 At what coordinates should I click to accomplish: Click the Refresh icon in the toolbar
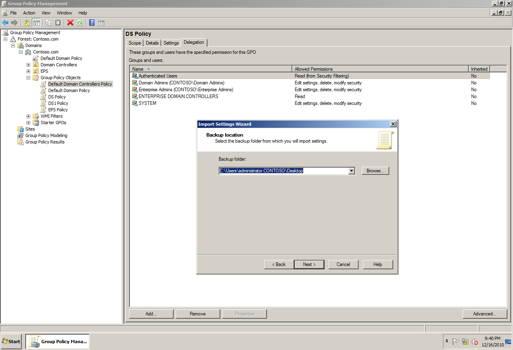(80, 23)
